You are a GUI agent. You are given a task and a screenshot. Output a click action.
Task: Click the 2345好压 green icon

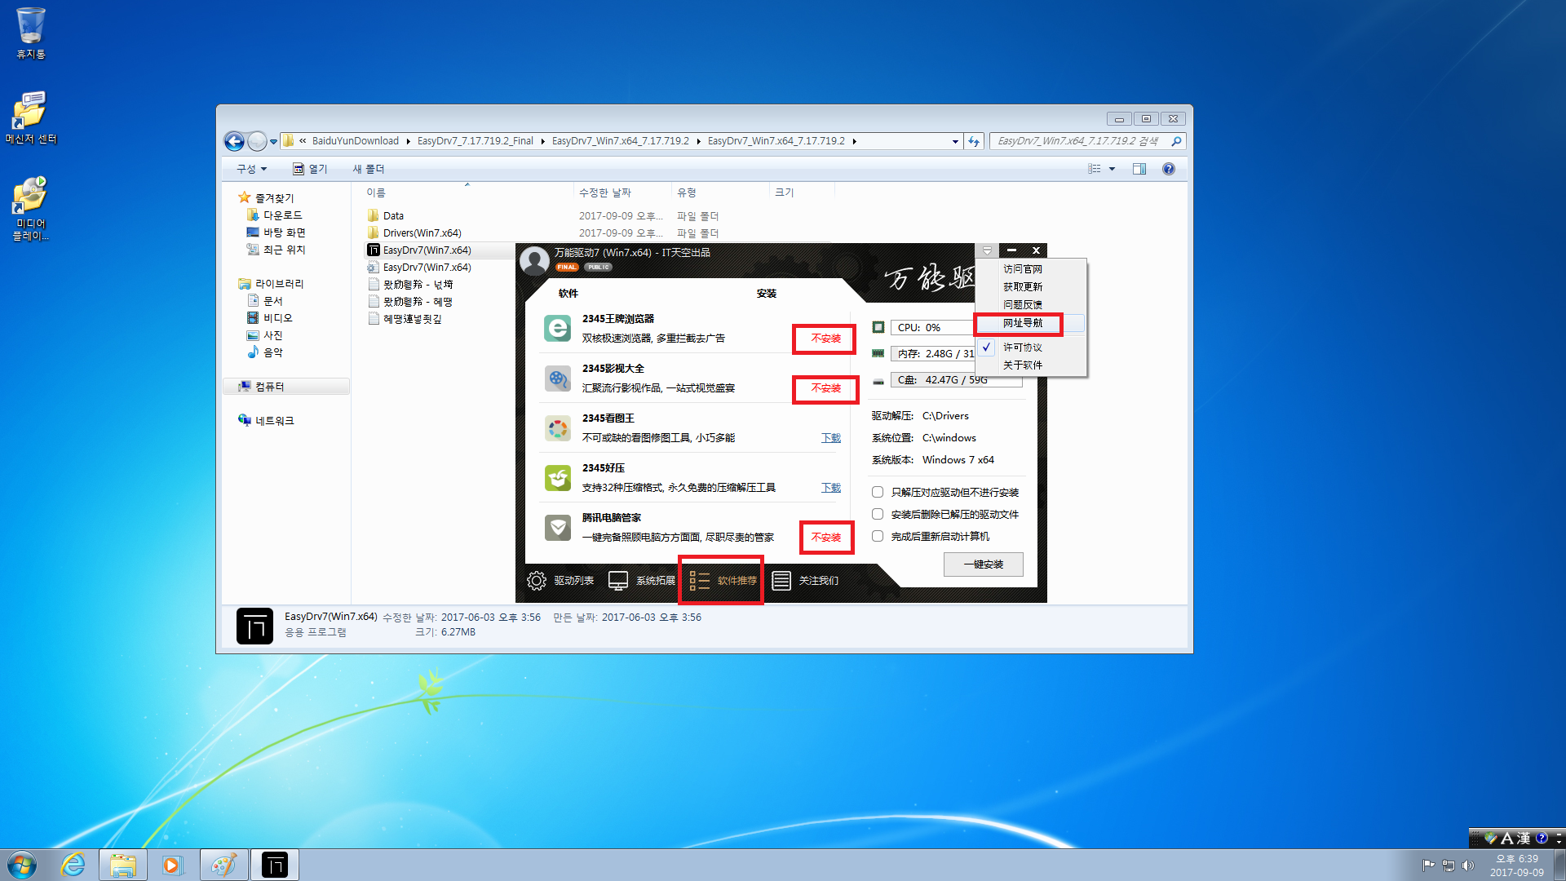558,478
